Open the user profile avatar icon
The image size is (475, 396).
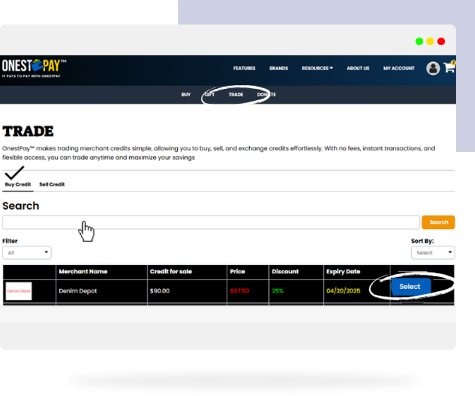(x=433, y=68)
